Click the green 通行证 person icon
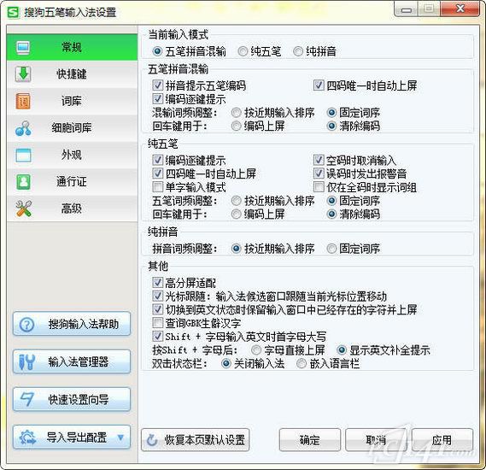Image resolution: width=486 pixels, height=470 pixels. (23, 182)
